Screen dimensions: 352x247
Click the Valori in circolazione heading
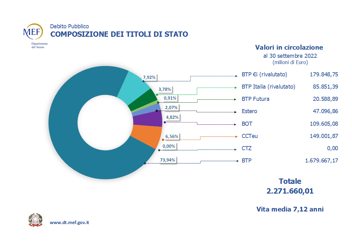click(x=289, y=47)
